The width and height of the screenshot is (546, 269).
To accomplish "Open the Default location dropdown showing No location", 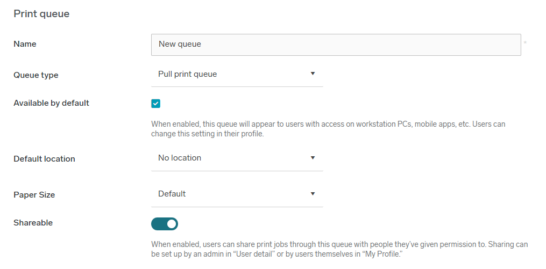I will pos(231,158).
